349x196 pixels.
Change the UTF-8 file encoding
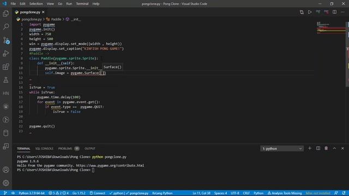[x=235, y=193]
